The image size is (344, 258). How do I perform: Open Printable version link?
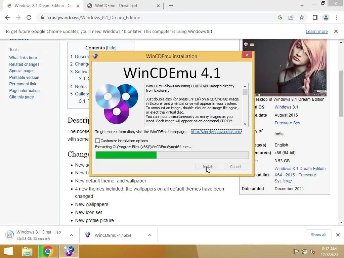(x=24, y=78)
